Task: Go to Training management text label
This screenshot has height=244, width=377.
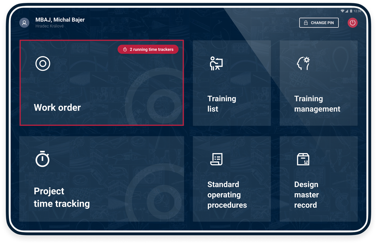Action: tap(317, 104)
